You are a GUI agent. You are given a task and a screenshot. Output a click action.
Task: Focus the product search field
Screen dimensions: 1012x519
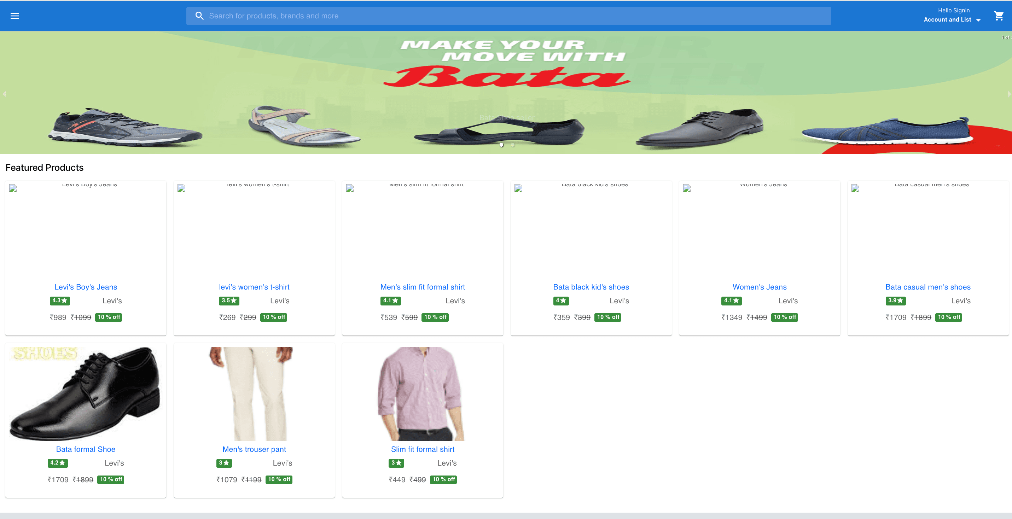pyautogui.click(x=508, y=16)
